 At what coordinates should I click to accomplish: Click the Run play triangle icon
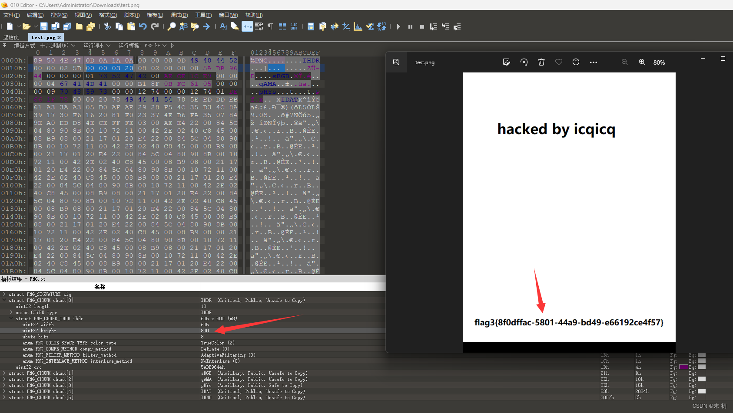click(398, 26)
